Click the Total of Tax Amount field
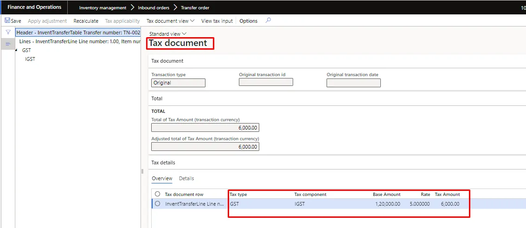 coord(205,128)
